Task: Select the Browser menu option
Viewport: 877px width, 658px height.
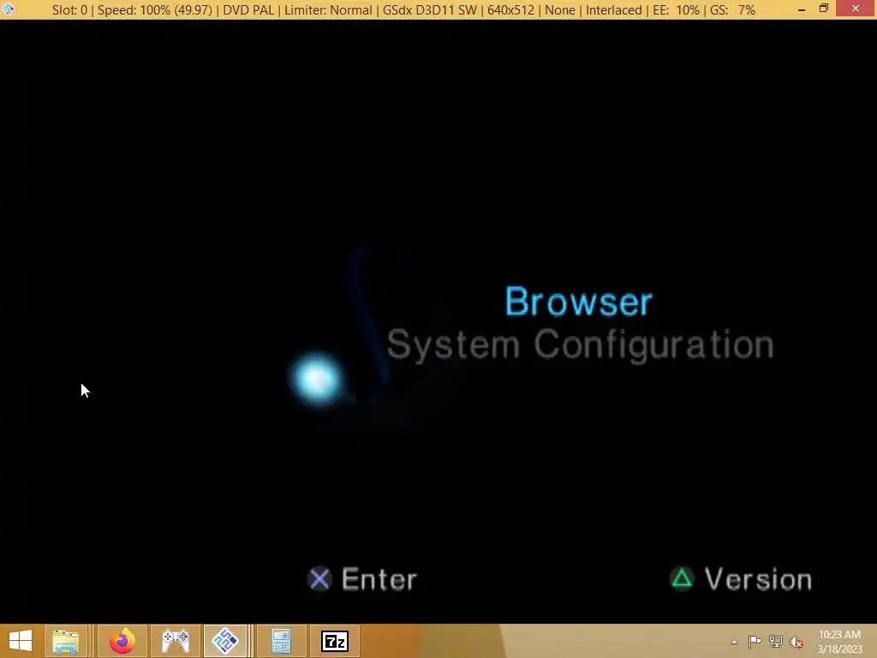Action: pos(578,302)
